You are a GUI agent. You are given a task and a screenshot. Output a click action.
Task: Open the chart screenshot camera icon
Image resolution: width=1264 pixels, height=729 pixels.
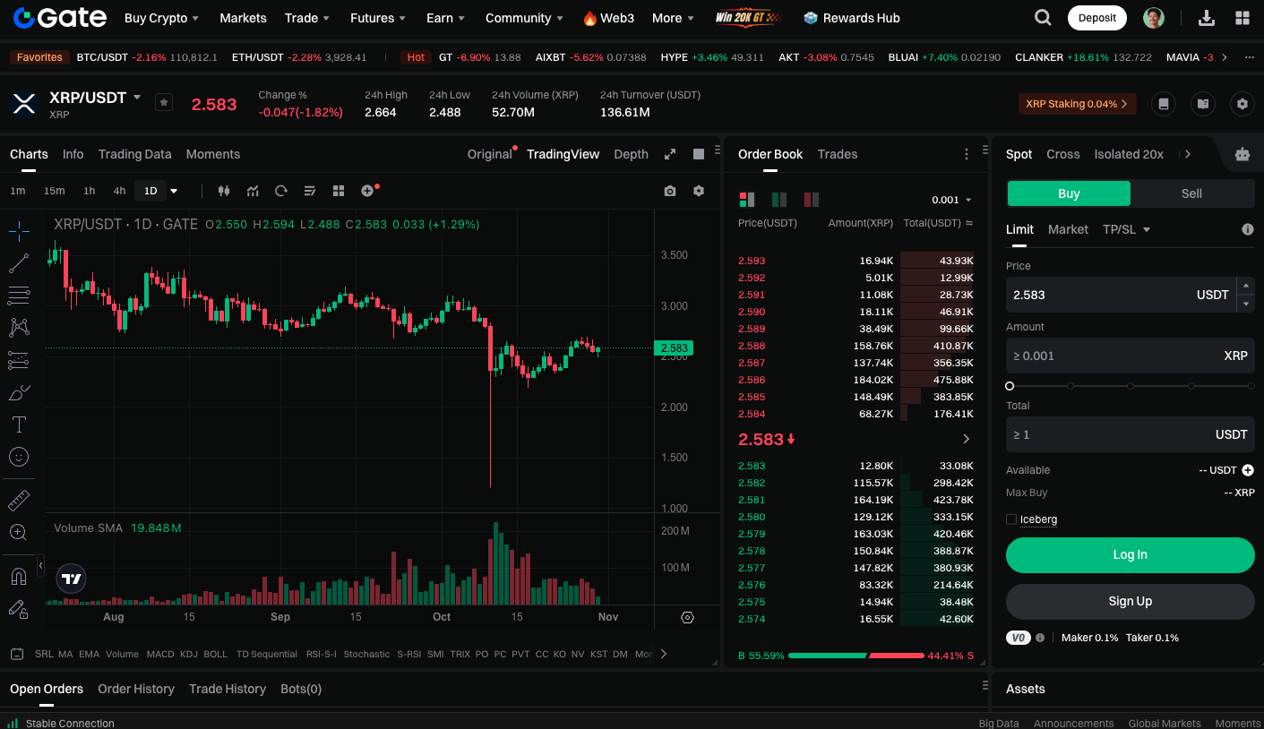tap(670, 191)
